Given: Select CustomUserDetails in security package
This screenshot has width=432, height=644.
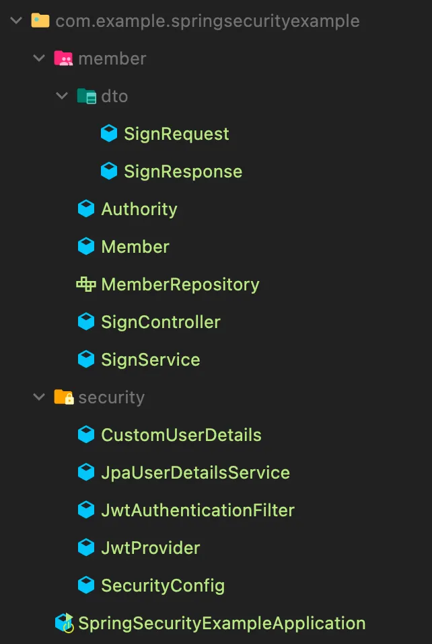Looking at the screenshot, I should point(181,435).
